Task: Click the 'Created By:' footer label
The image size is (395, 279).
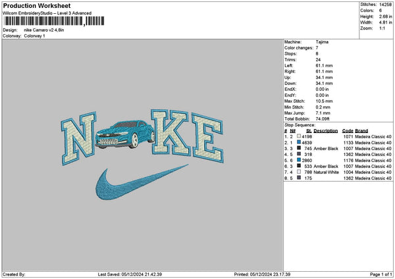Action: [x=14, y=274]
